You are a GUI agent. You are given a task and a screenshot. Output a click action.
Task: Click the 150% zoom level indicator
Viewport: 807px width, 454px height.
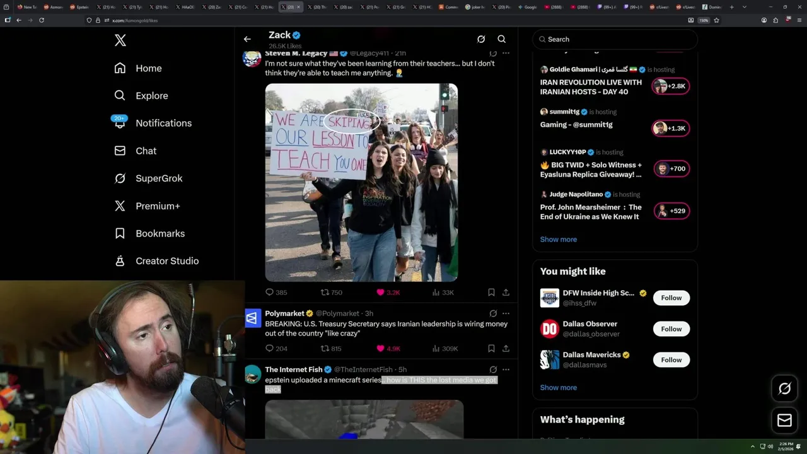(704, 20)
